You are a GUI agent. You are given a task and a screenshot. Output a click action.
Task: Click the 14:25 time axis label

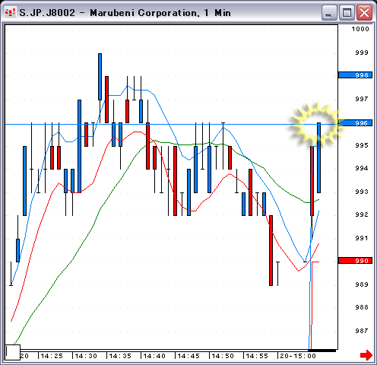point(52,356)
